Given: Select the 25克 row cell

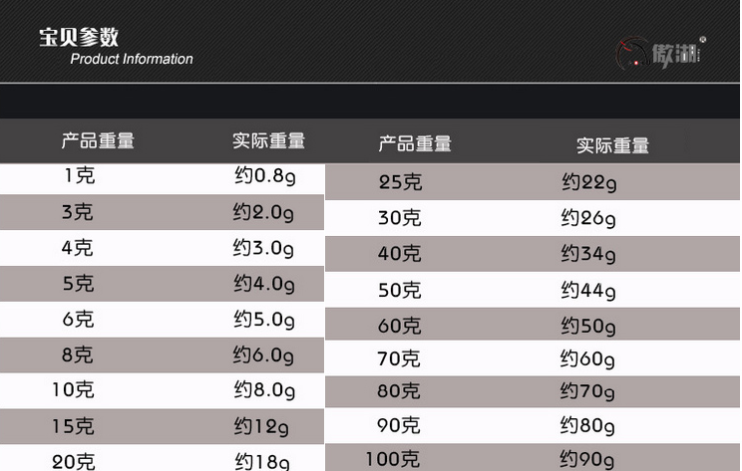Looking at the screenshot, I should point(400,182).
